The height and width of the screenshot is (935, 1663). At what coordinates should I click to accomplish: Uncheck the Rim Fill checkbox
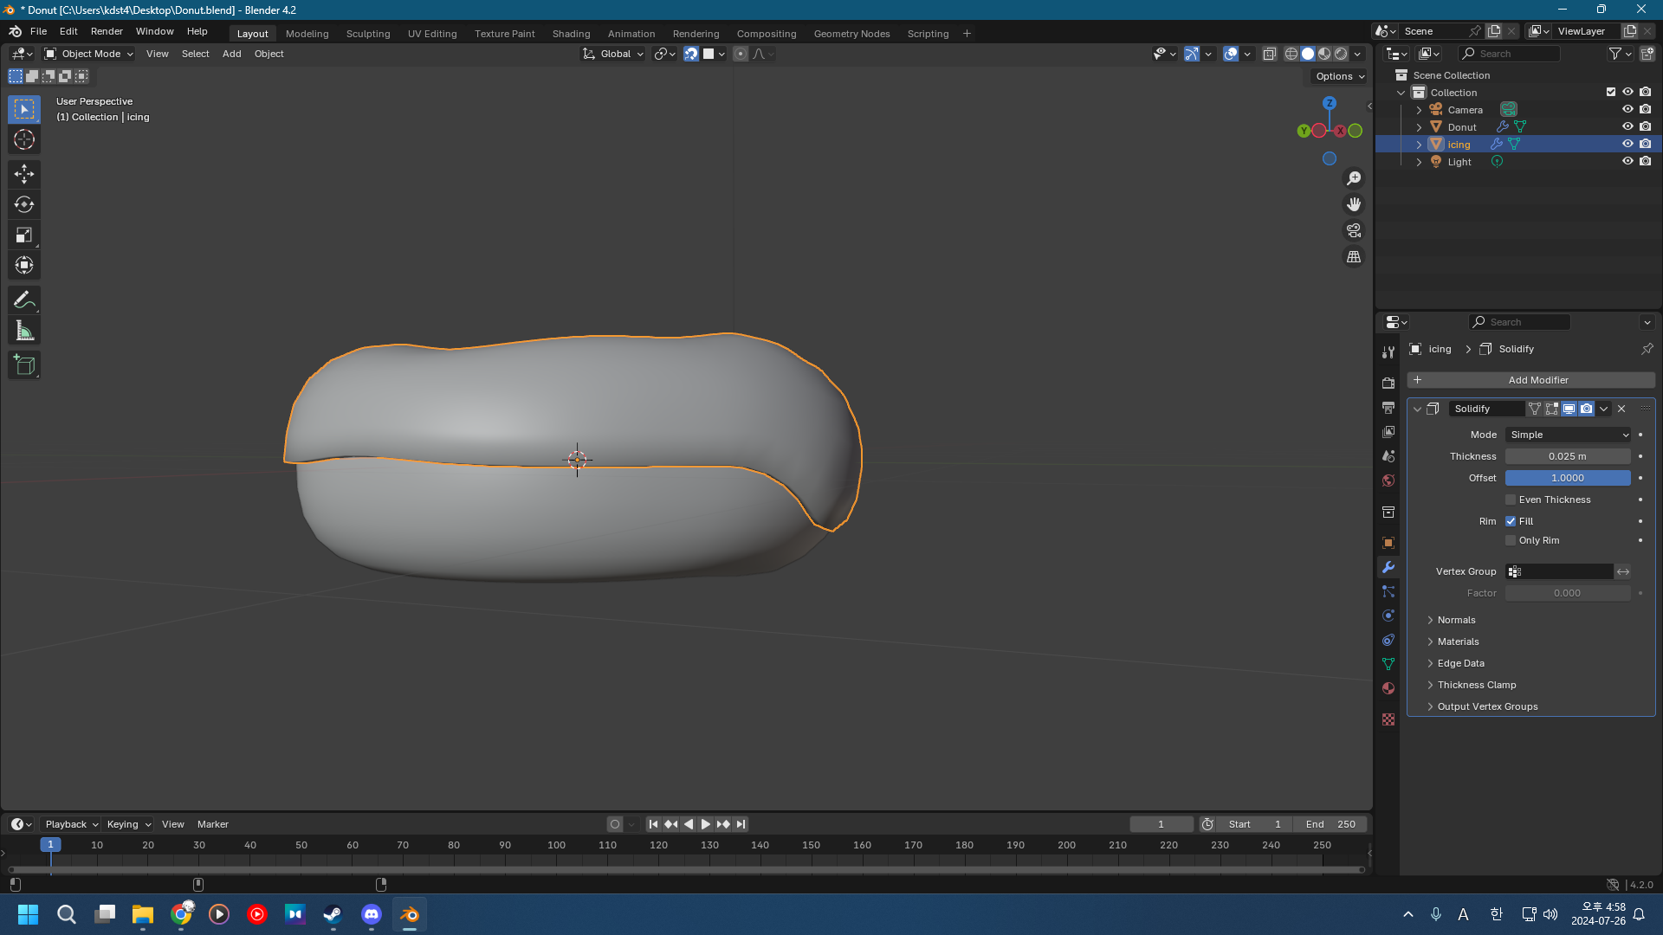click(x=1511, y=521)
